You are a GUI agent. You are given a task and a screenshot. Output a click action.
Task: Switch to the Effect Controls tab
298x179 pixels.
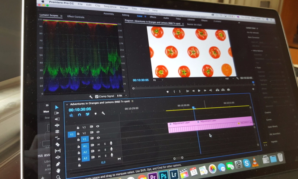(76, 17)
